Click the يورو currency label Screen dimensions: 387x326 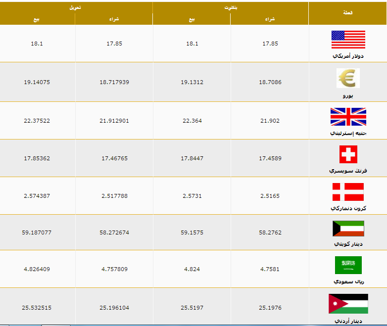coord(348,96)
